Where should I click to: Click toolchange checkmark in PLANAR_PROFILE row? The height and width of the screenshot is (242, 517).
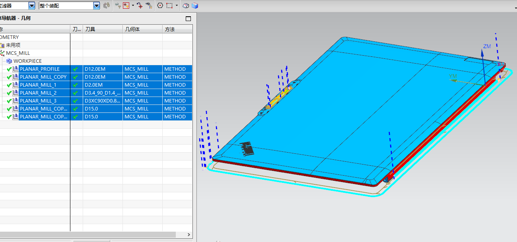76,69
